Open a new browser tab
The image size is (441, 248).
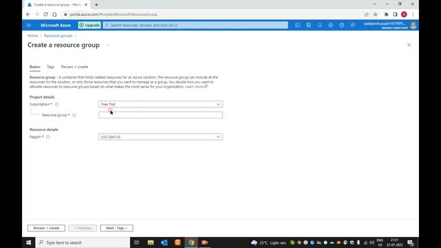pos(96,5)
